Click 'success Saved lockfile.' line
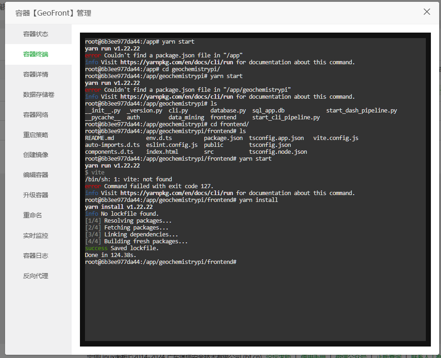The height and width of the screenshot is (358, 441). click(122, 248)
